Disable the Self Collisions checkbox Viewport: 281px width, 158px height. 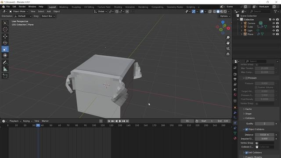(247, 153)
